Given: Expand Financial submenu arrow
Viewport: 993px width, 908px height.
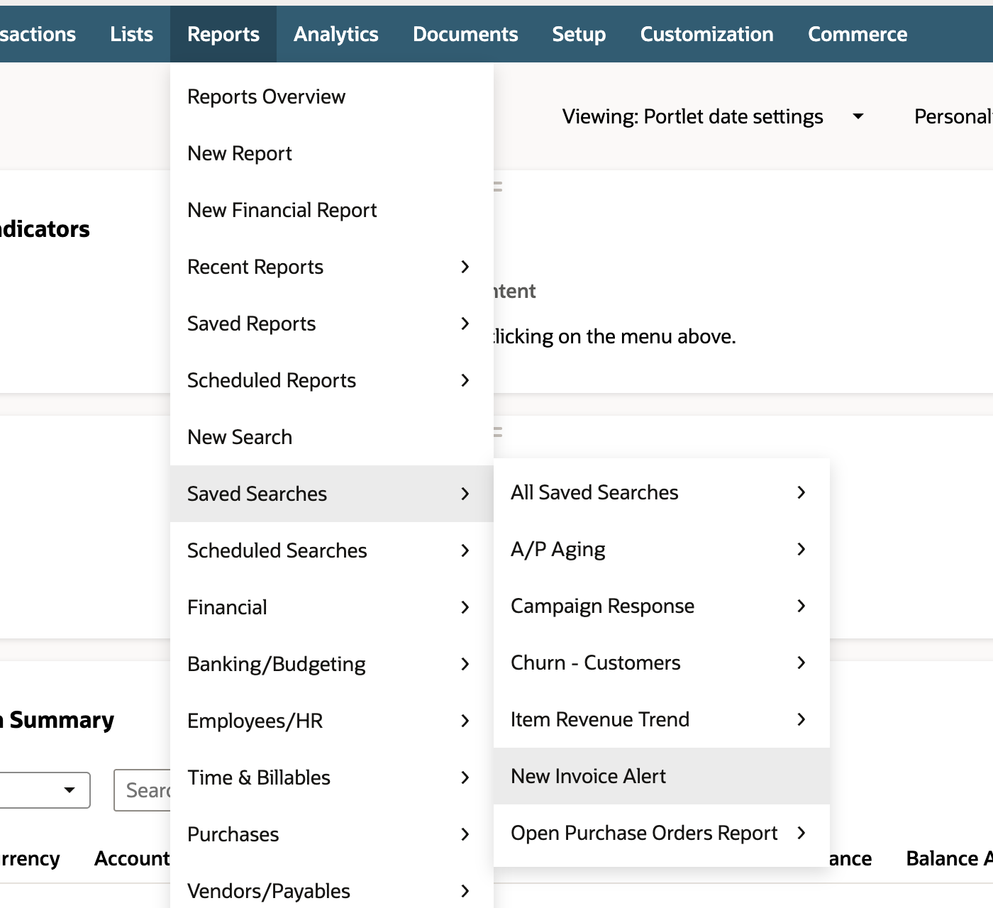Looking at the screenshot, I should tap(465, 607).
